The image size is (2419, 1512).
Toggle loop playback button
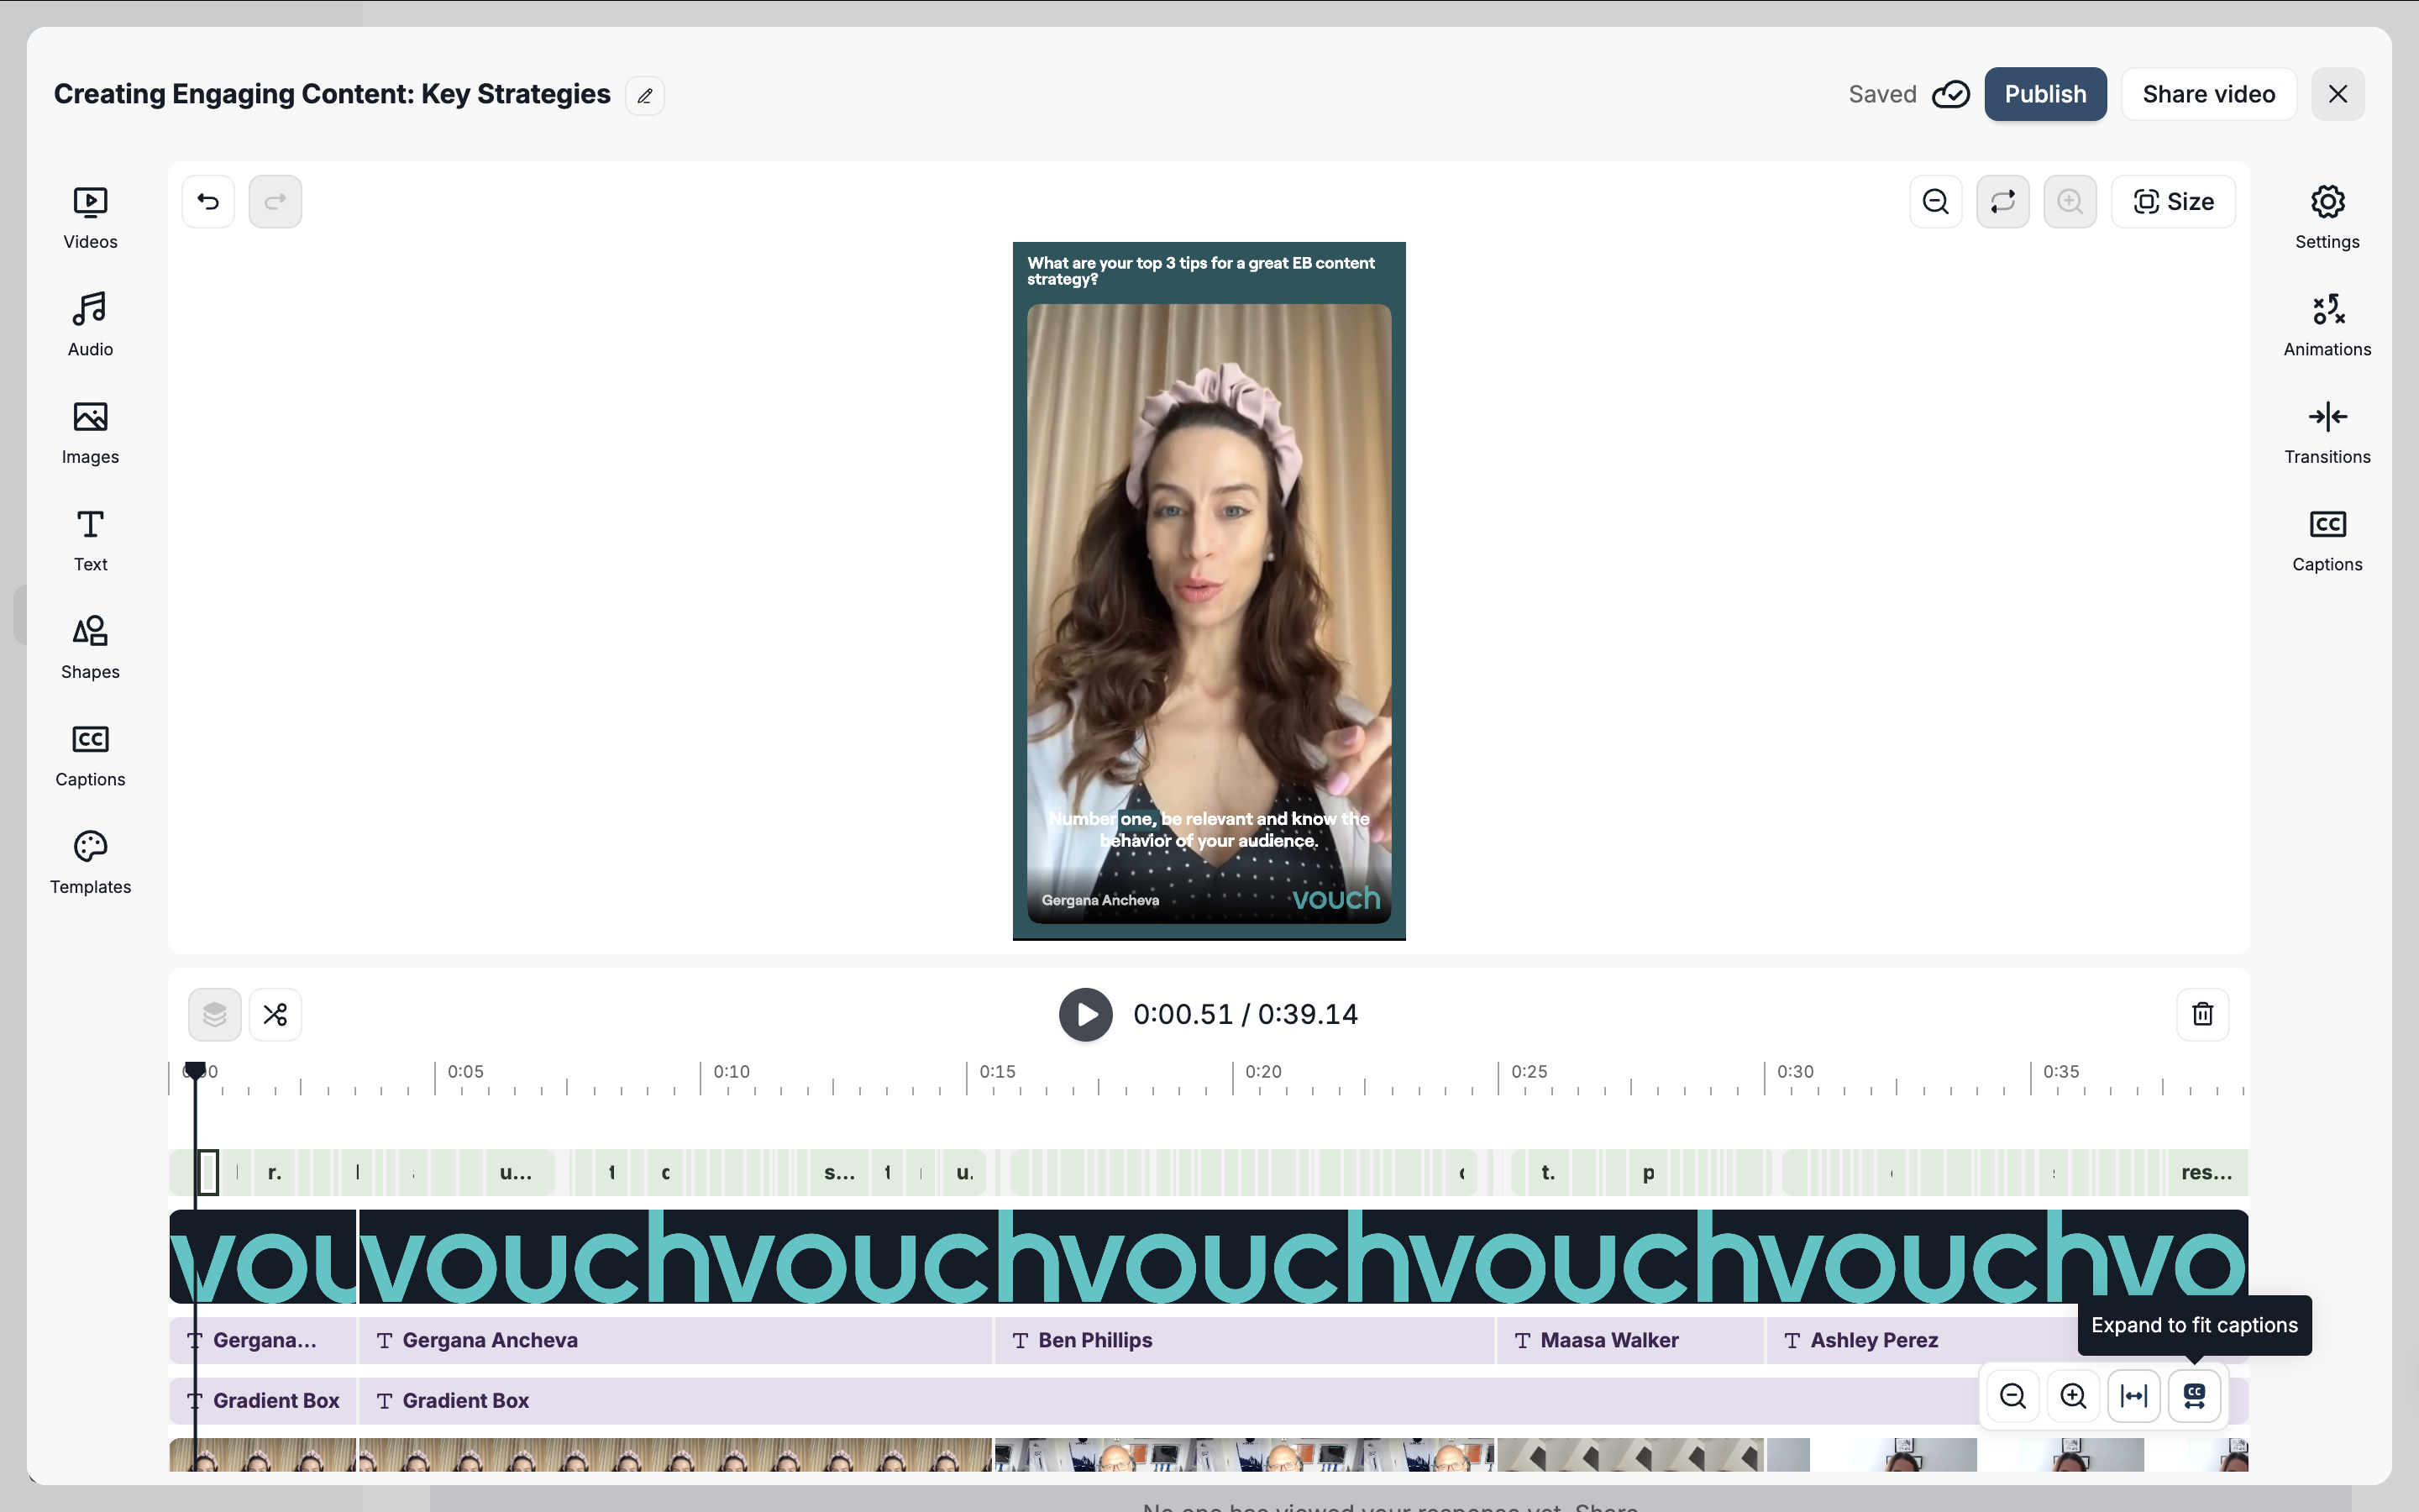(2002, 202)
